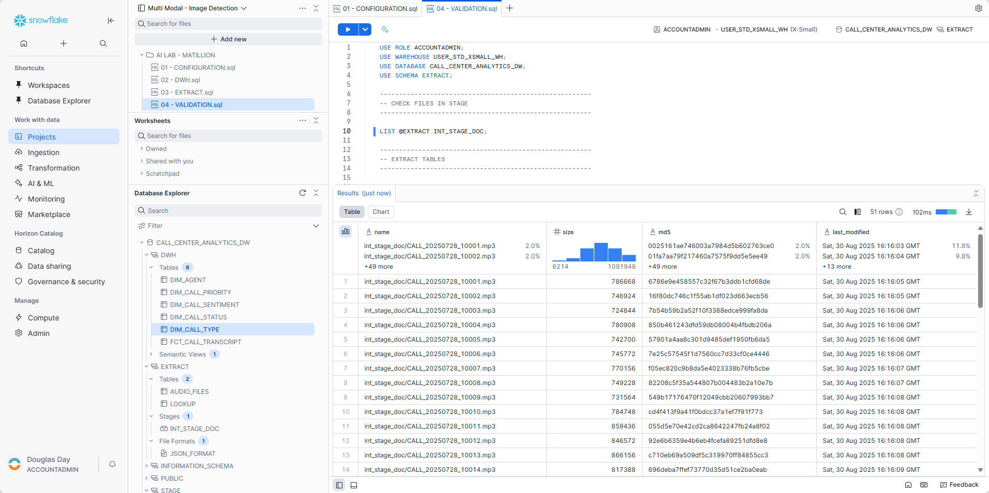This screenshot has height=493, width=989.
Task: Click the Database Explorer search field
Action: (x=228, y=211)
